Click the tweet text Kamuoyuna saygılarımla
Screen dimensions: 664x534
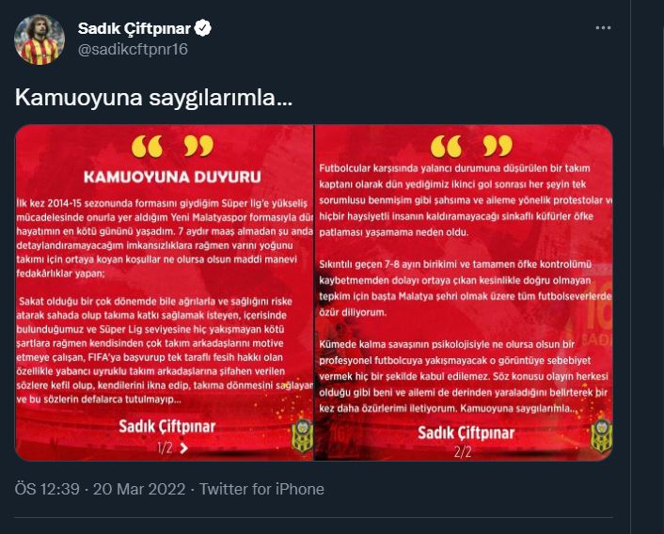pyautogui.click(x=153, y=98)
